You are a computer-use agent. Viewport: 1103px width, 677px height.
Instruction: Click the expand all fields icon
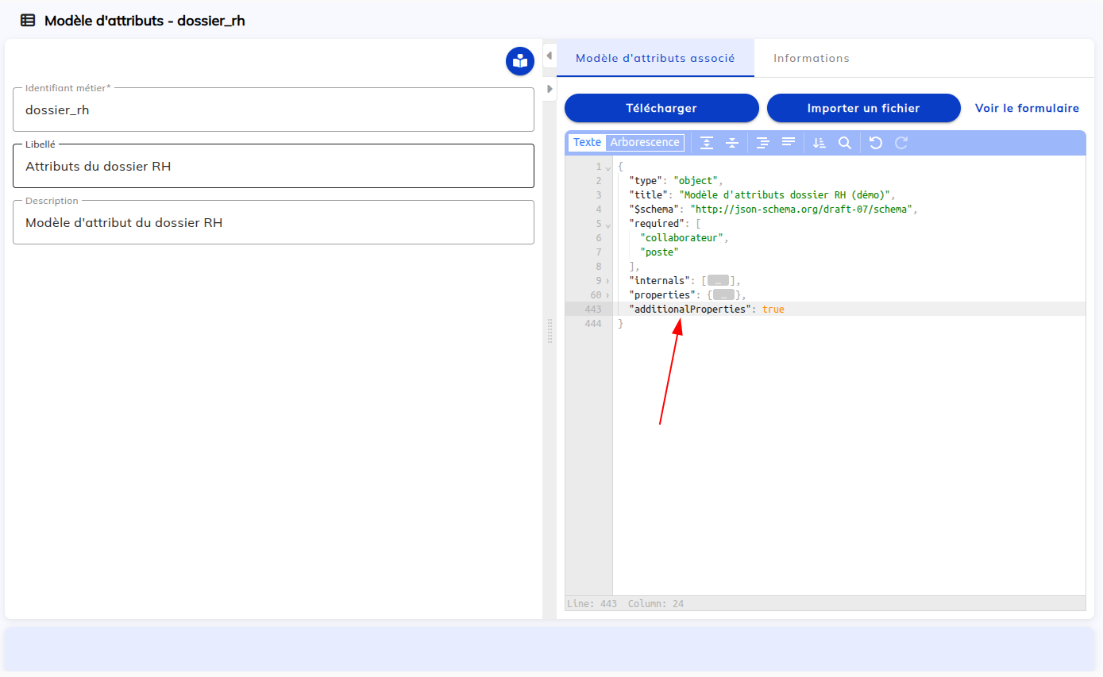coord(707,143)
